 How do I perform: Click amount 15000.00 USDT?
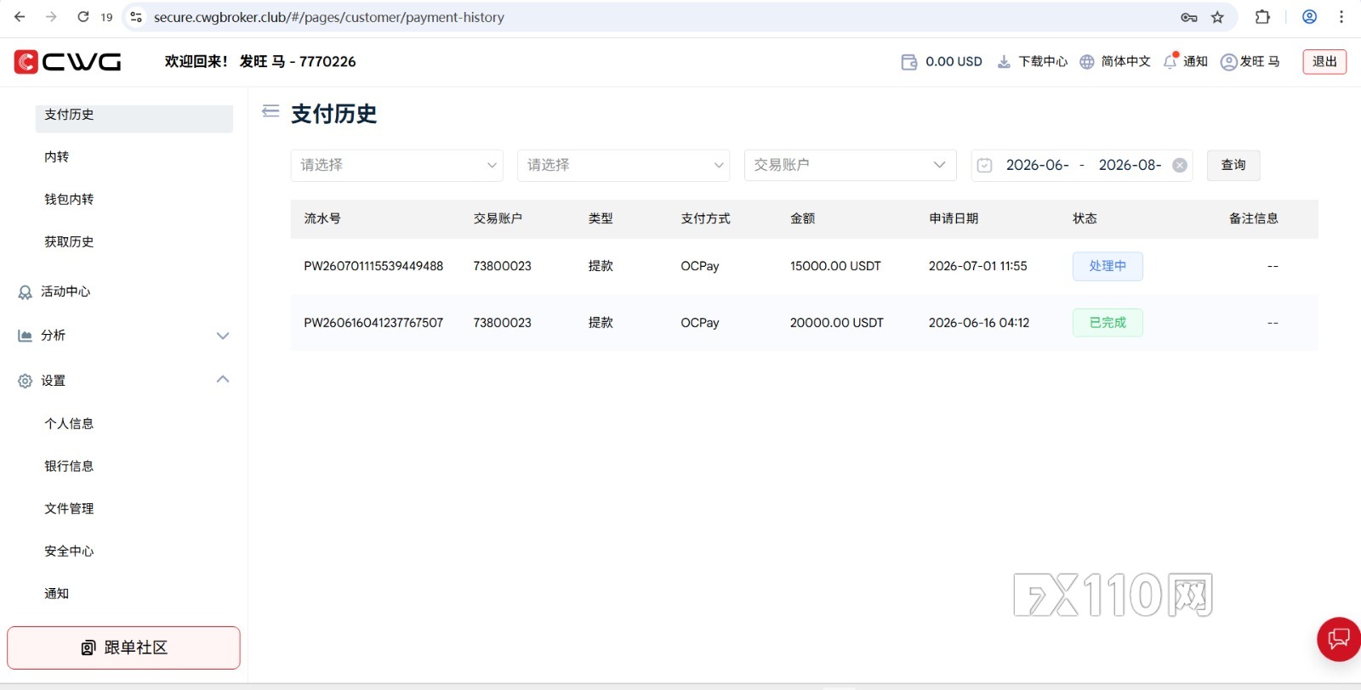(x=835, y=266)
